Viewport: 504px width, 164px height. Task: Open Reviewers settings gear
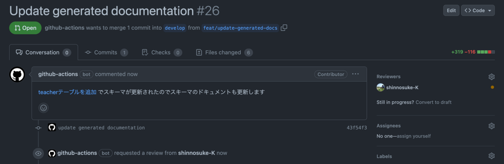point(491,77)
